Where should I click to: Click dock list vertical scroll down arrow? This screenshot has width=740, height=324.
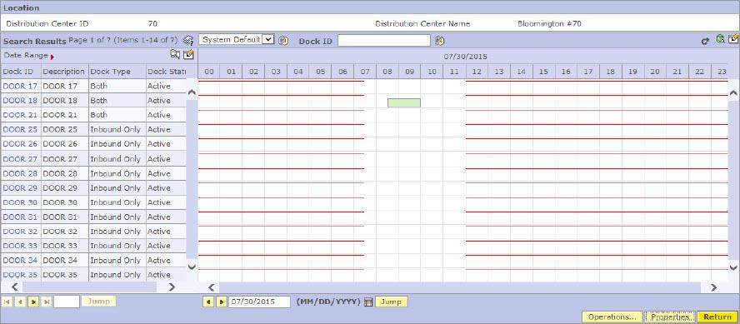(192, 267)
